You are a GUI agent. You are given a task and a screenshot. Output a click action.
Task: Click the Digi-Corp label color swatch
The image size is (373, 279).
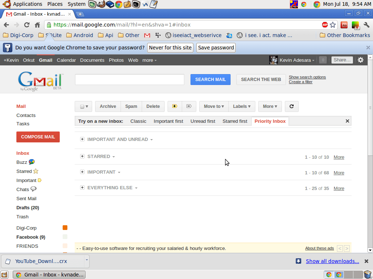tap(65, 228)
